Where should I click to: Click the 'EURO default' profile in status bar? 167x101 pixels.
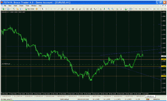(x=64, y=99)
